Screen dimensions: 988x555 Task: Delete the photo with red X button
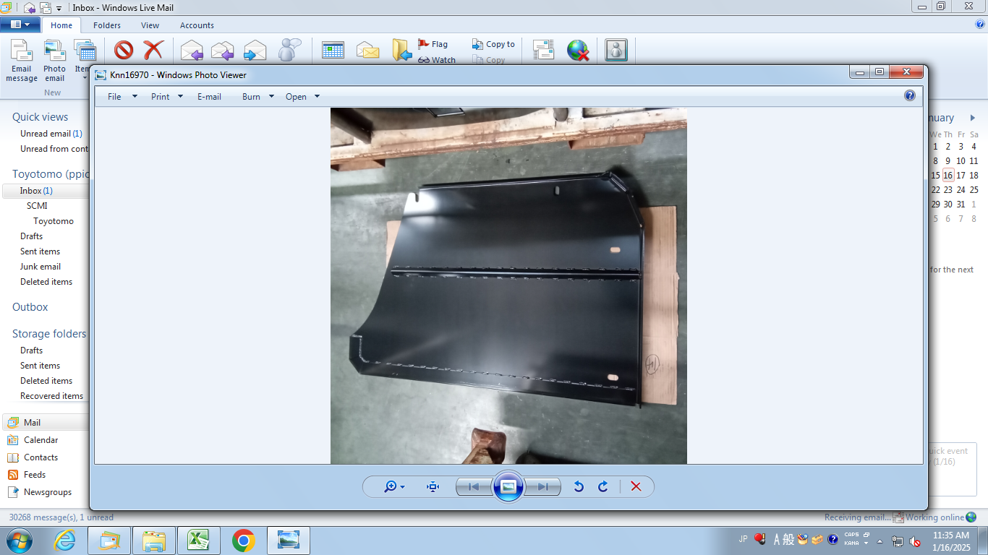pyautogui.click(x=636, y=487)
